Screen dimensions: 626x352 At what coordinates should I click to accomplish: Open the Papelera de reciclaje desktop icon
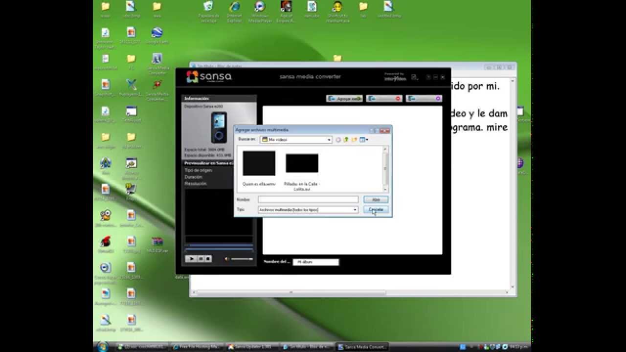(208, 12)
